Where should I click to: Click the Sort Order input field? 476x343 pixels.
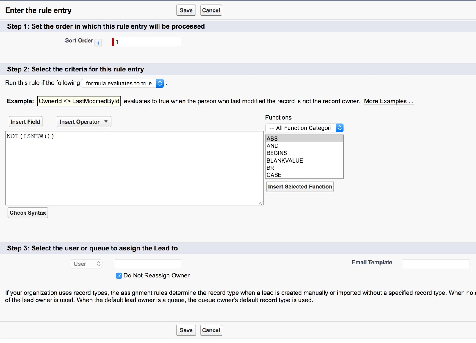pos(147,42)
